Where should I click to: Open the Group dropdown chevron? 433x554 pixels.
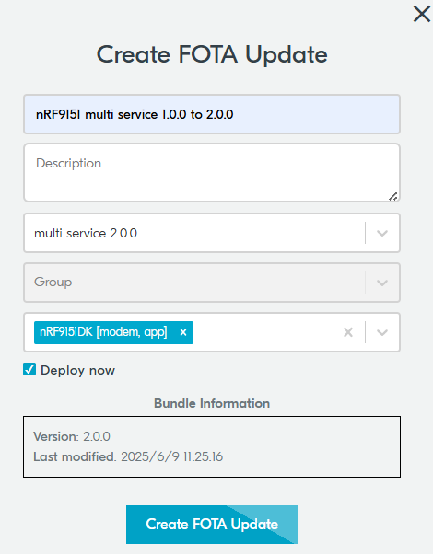point(382,283)
